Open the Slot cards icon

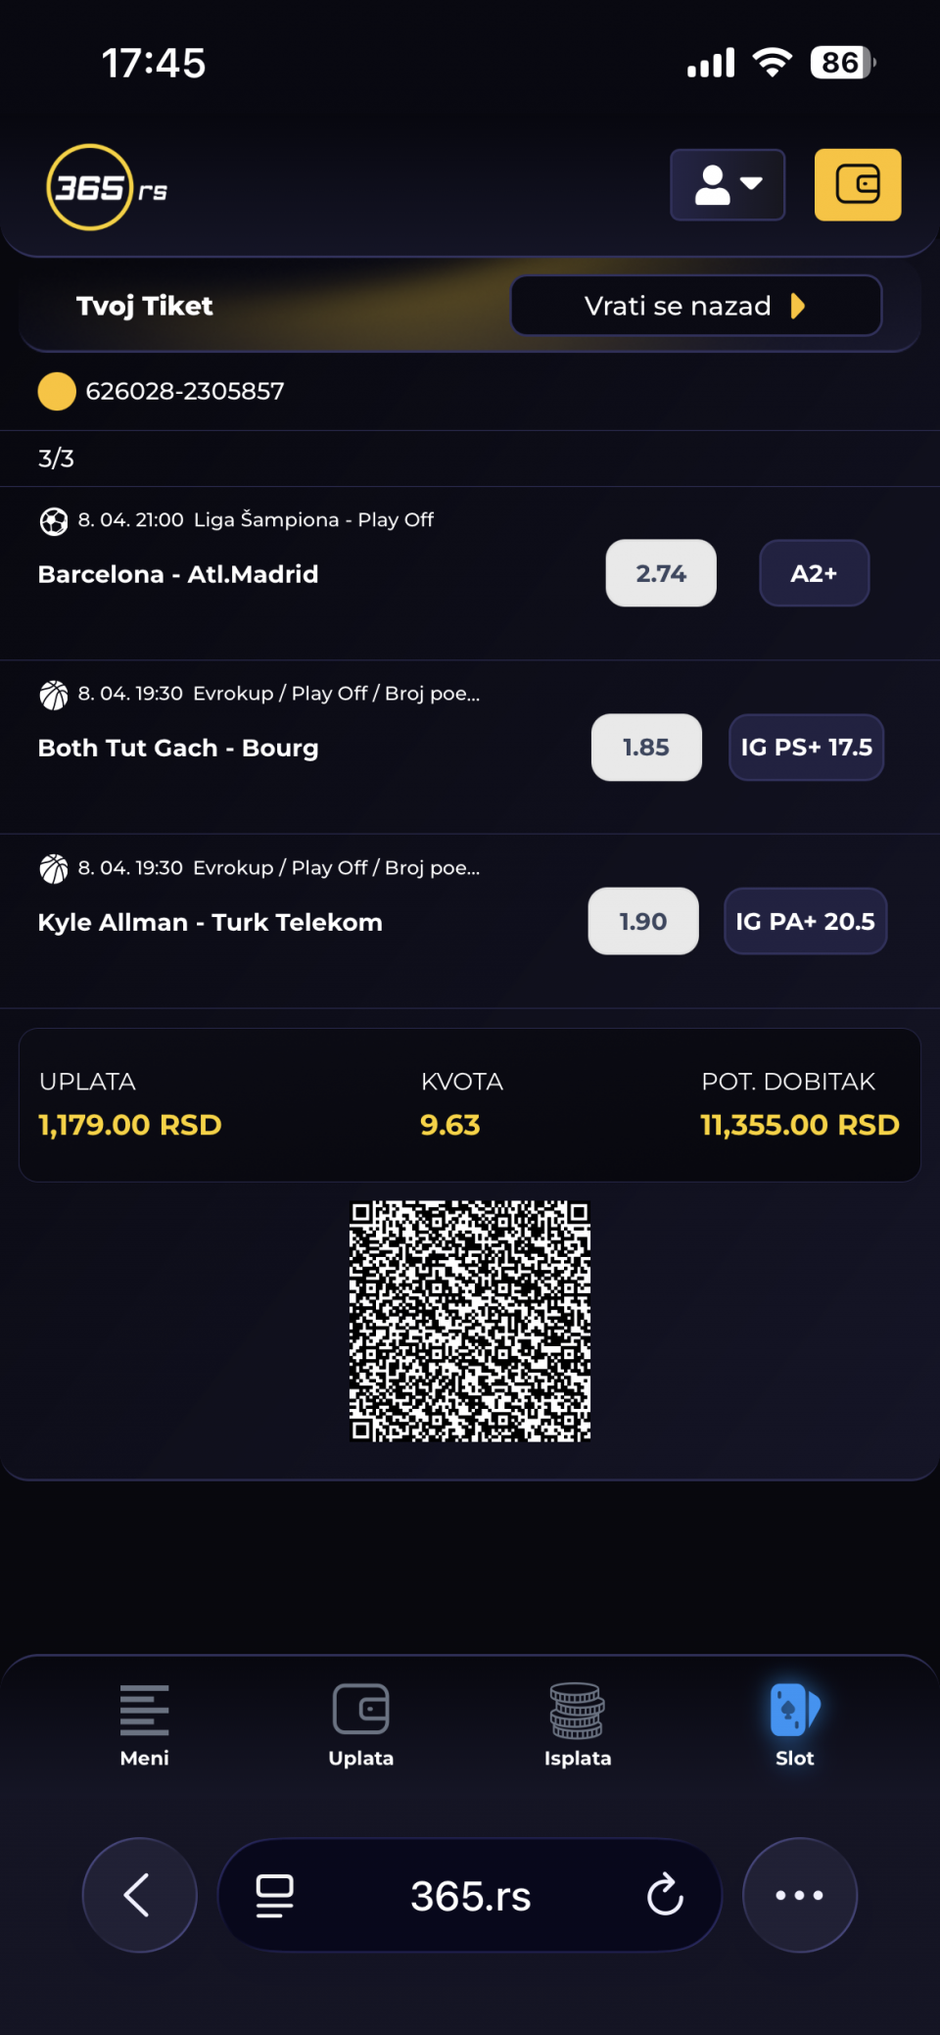point(795,1712)
